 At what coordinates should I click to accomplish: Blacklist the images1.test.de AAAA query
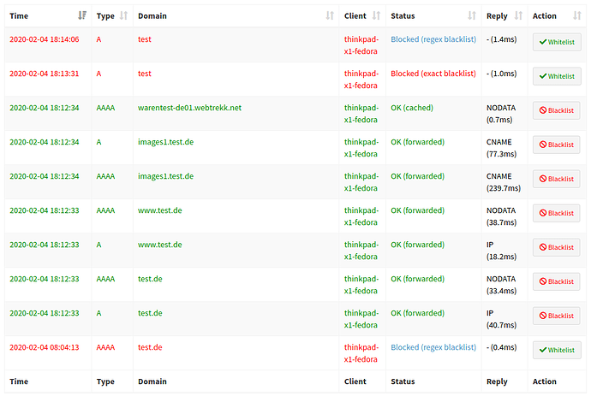click(556, 179)
